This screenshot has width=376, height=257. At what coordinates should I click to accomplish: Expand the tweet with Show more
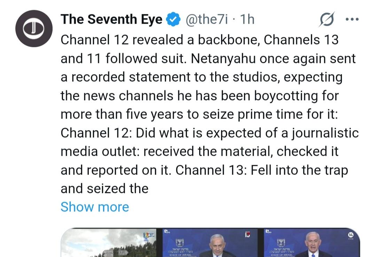(95, 207)
